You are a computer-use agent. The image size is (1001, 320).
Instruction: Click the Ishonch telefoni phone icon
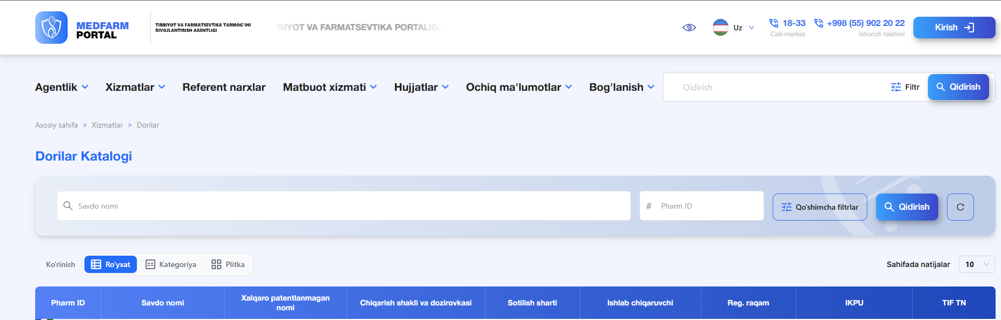819,23
